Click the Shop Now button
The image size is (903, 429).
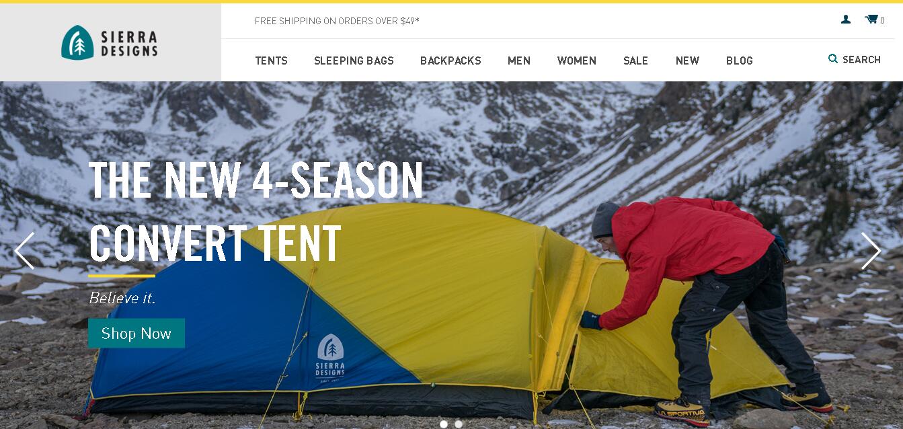coord(136,333)
